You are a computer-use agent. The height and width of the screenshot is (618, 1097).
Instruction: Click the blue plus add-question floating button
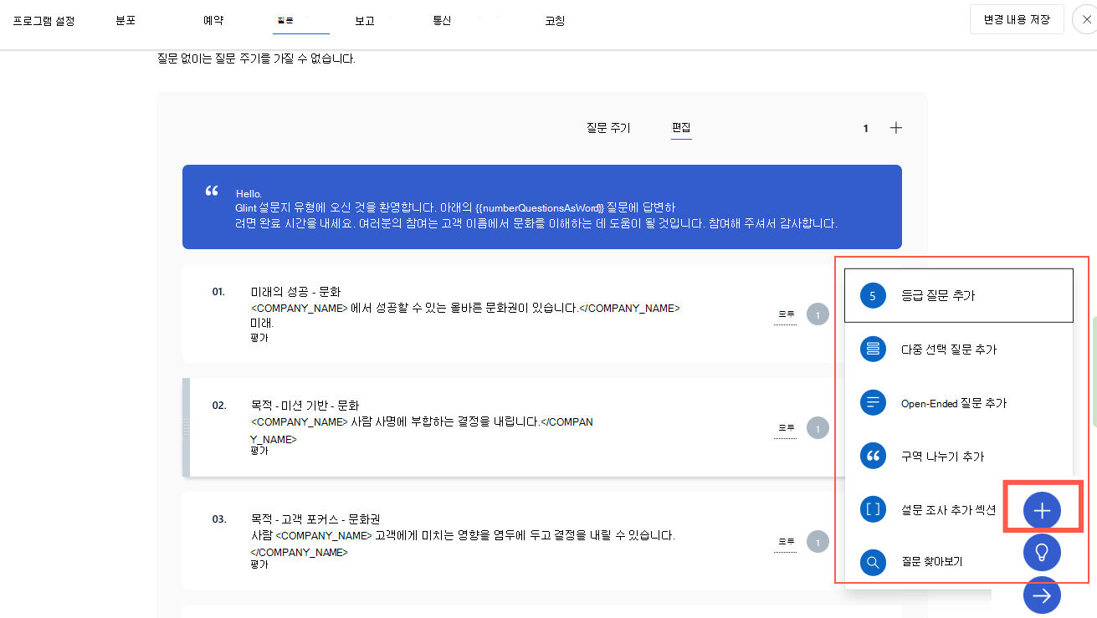(1042, 510)
